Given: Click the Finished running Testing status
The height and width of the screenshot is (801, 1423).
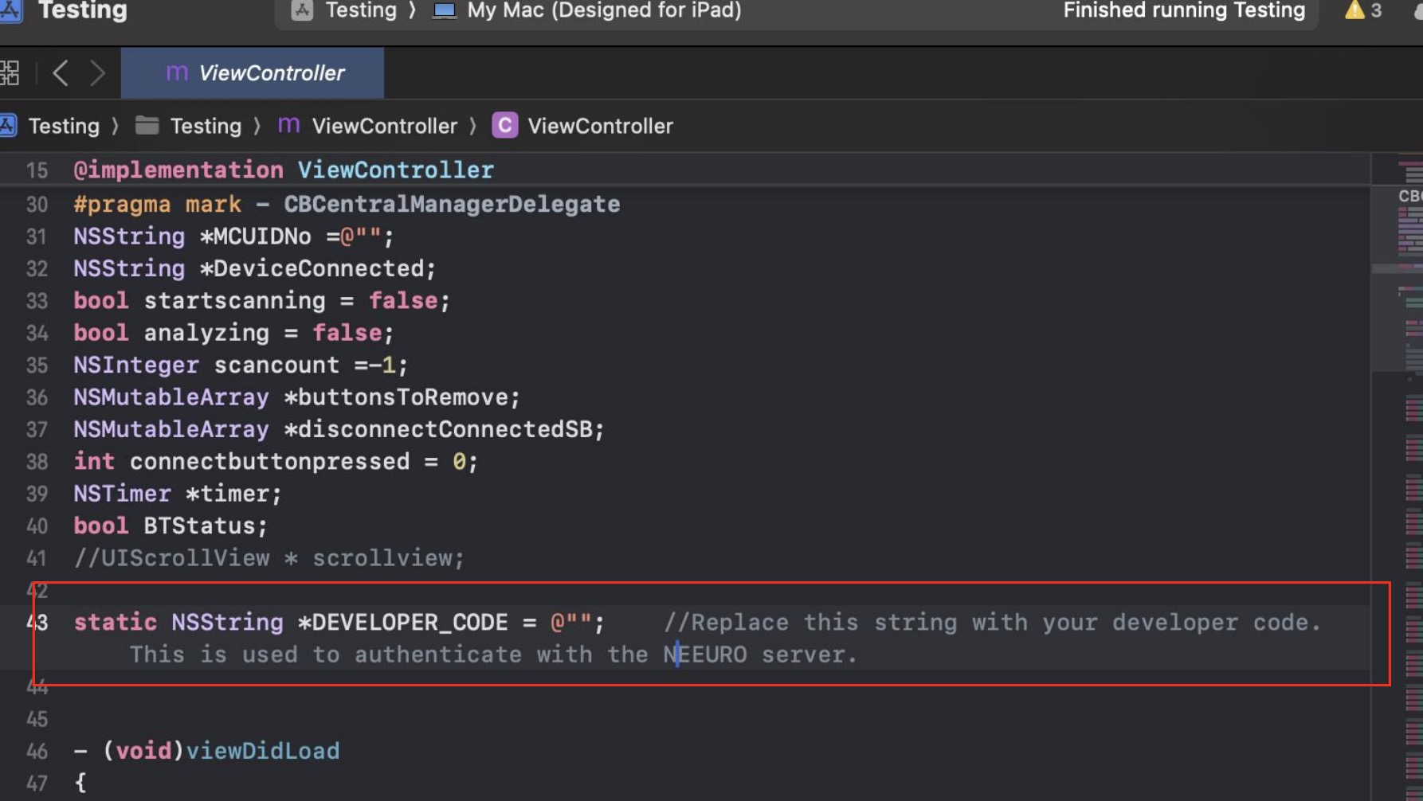Looking at the screenshot, I should [1183, 10].
